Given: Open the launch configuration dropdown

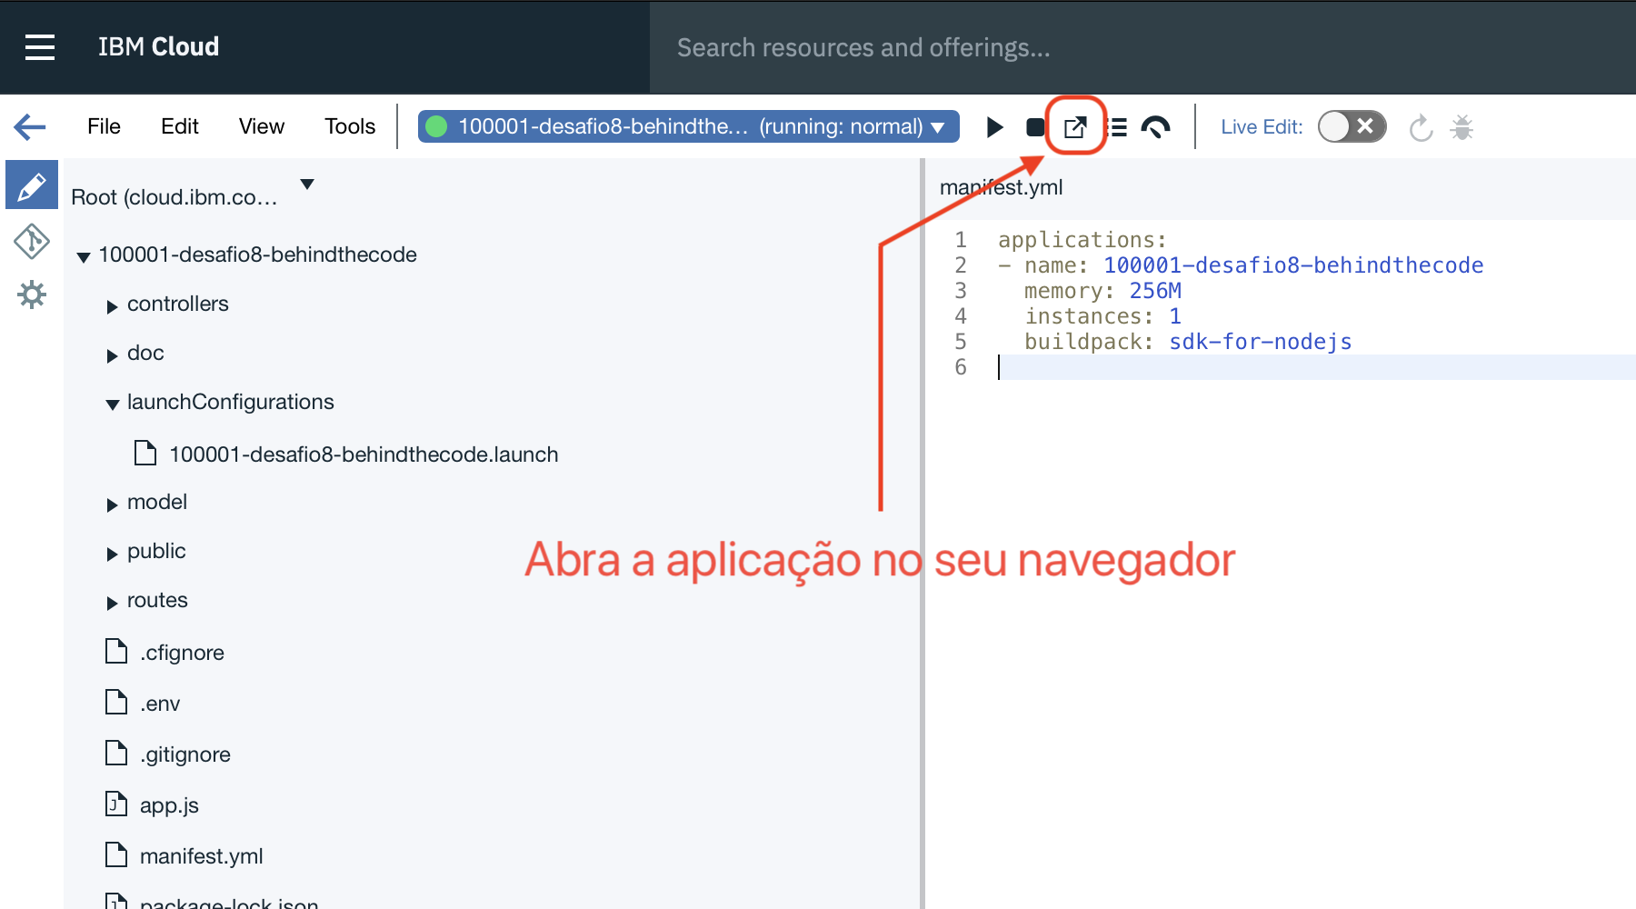Looking at the screenshot, I should 689,126.
